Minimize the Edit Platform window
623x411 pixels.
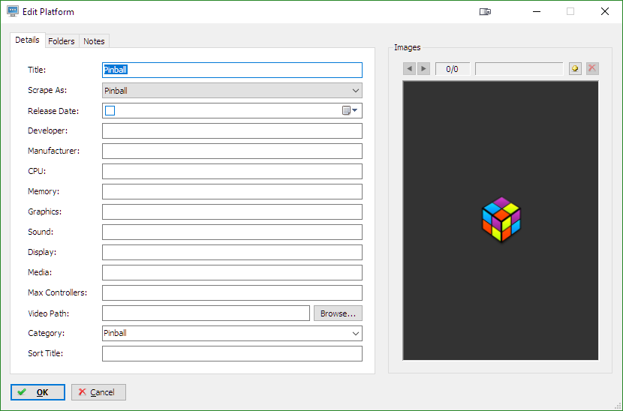click(x=537, y=11)
